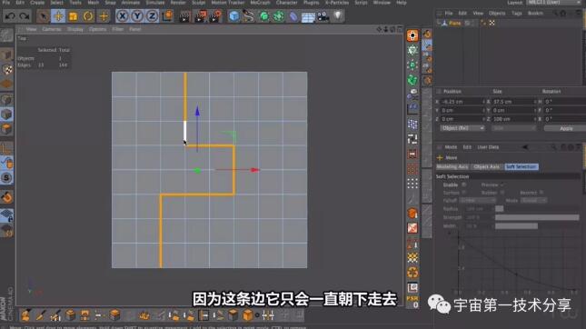
Task: Click the Apply button
Action: pos(566,128)
